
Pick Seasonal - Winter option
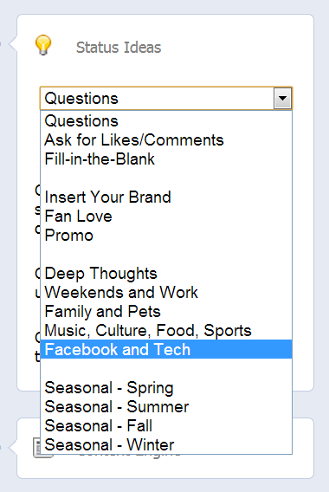[166, 444]
